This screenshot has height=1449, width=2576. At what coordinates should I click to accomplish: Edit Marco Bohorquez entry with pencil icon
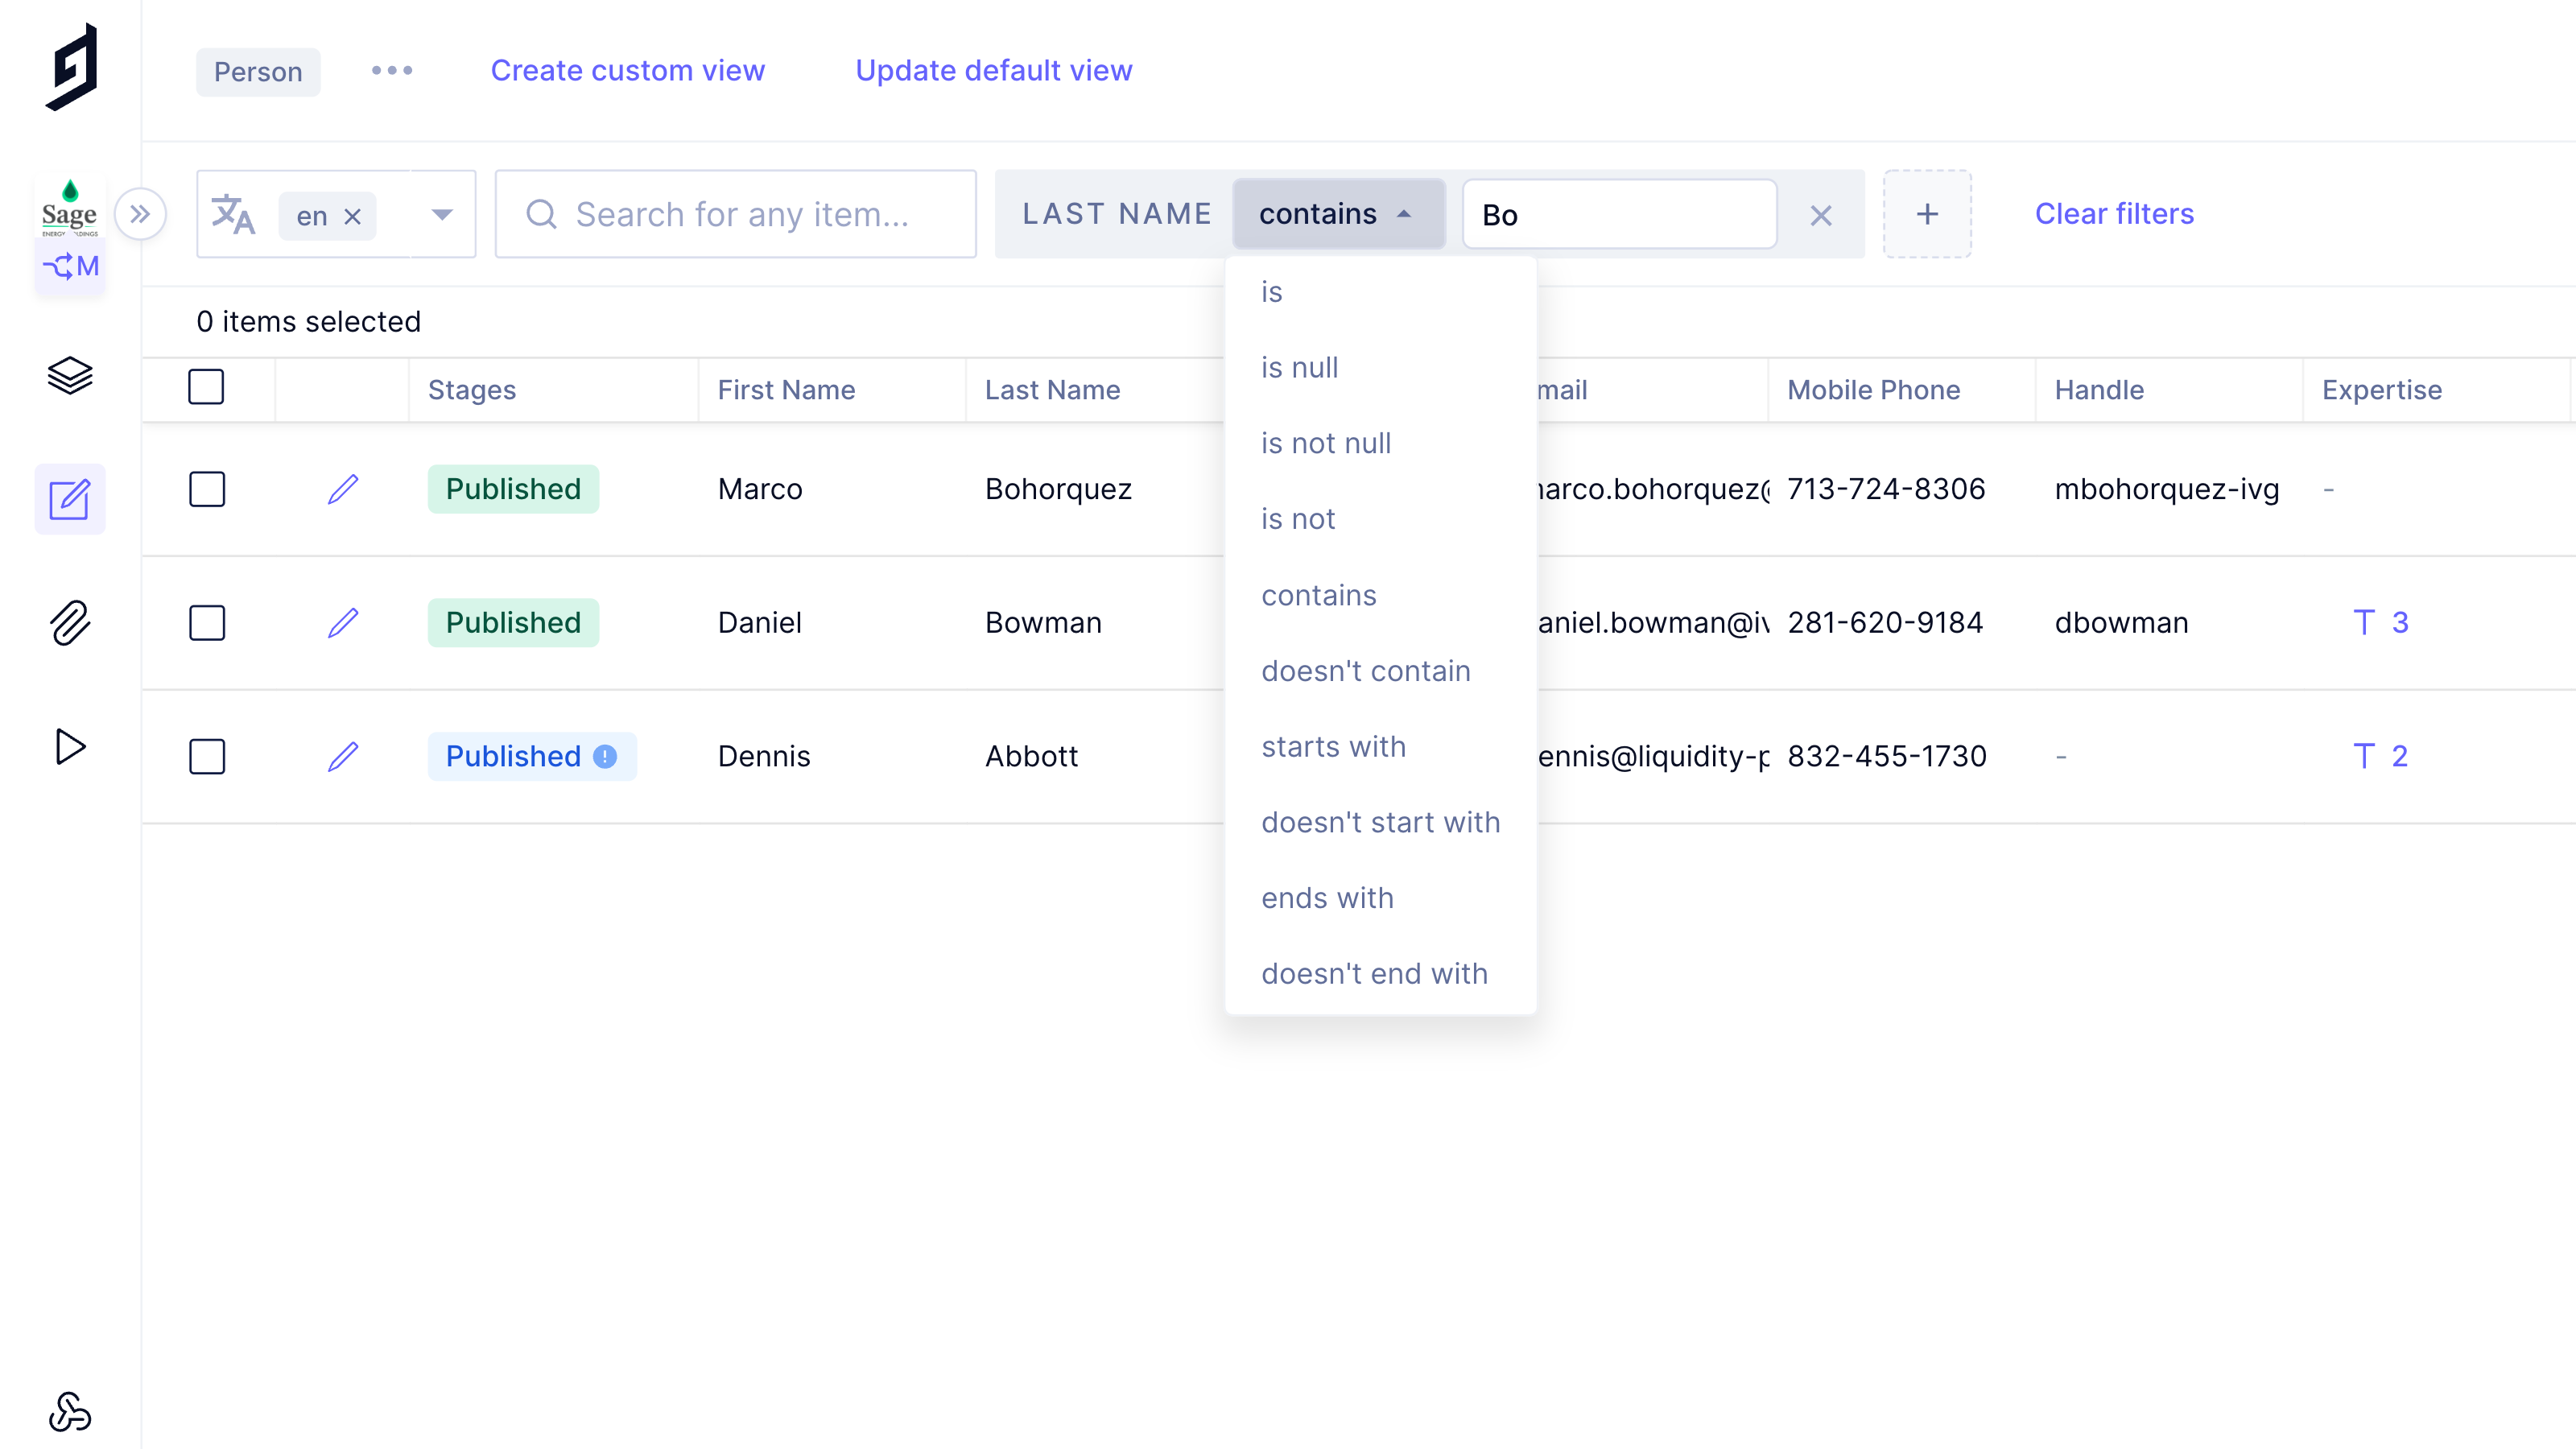click(343, 489)
